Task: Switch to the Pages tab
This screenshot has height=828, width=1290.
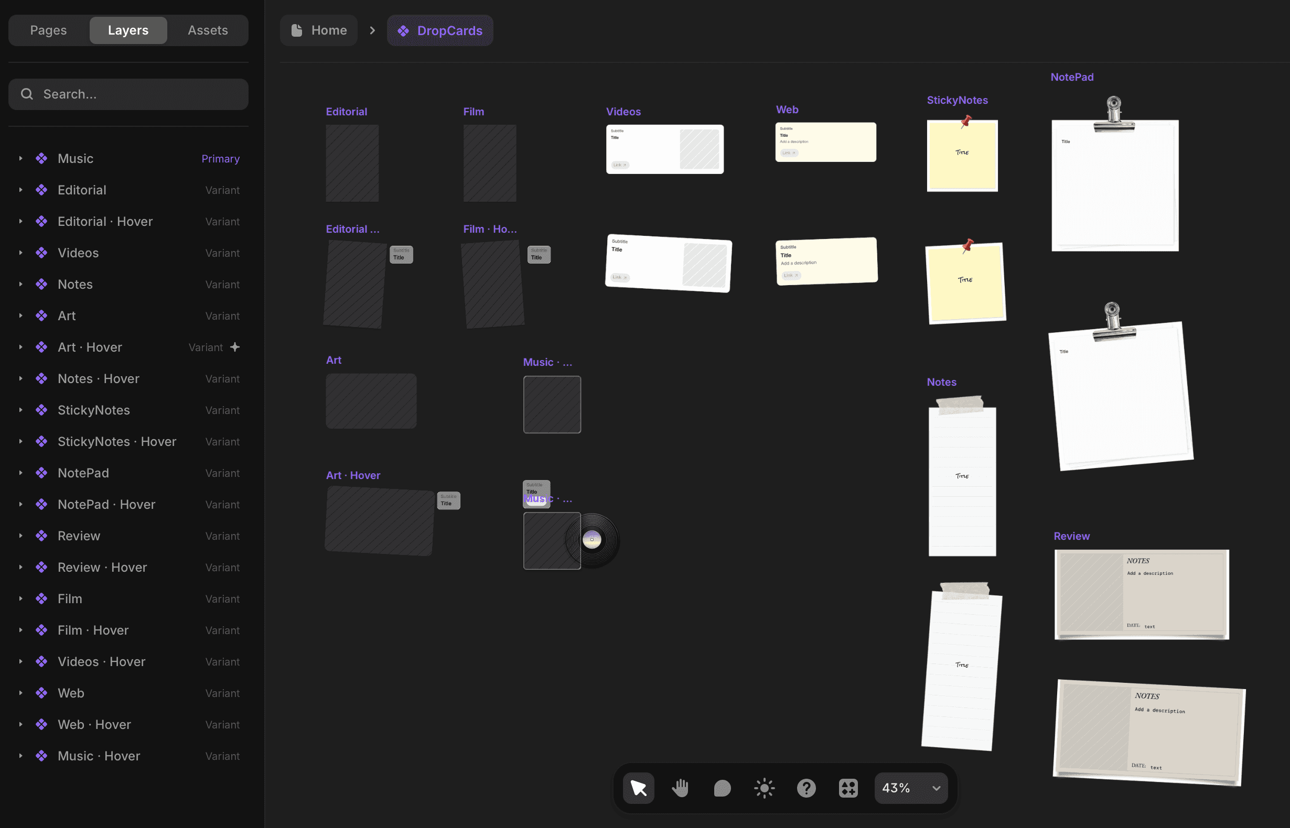Action: click(48, 30)
